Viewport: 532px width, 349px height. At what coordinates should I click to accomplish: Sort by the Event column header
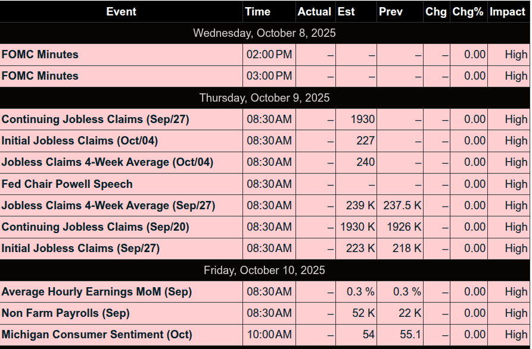pos(121,12)
